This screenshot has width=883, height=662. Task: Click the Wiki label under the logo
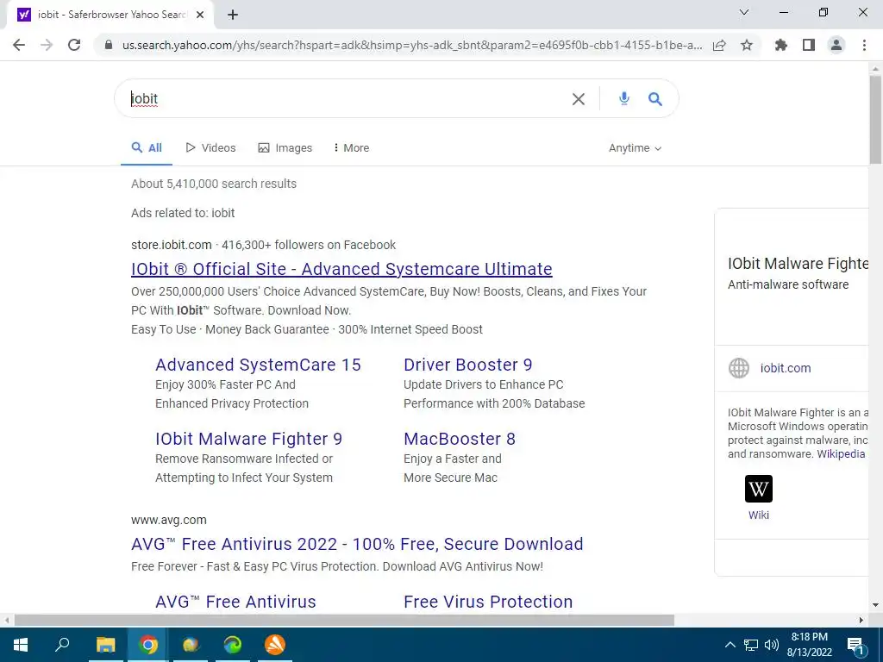[759, 515]
